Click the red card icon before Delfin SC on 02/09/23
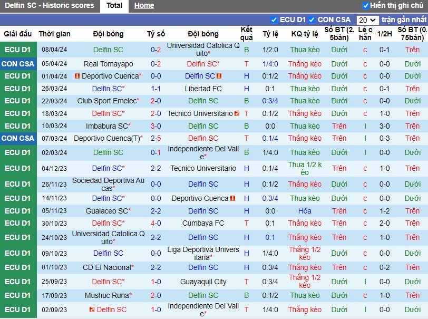 pos(92,310)
